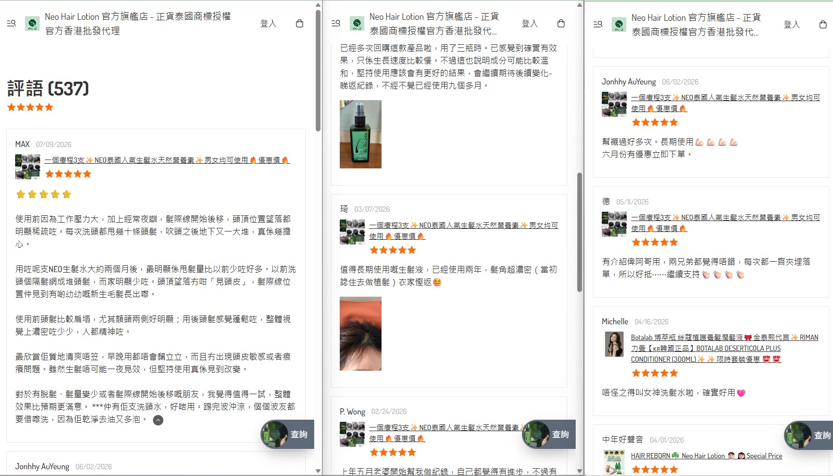
Task: Click the Neo Hair Lotion logo in left pane
Action: tap(32, 23)
